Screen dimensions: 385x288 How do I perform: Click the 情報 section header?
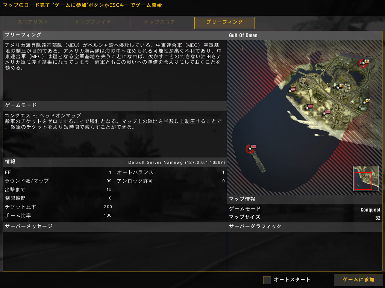pyautogui.click(x=10, y=161)
